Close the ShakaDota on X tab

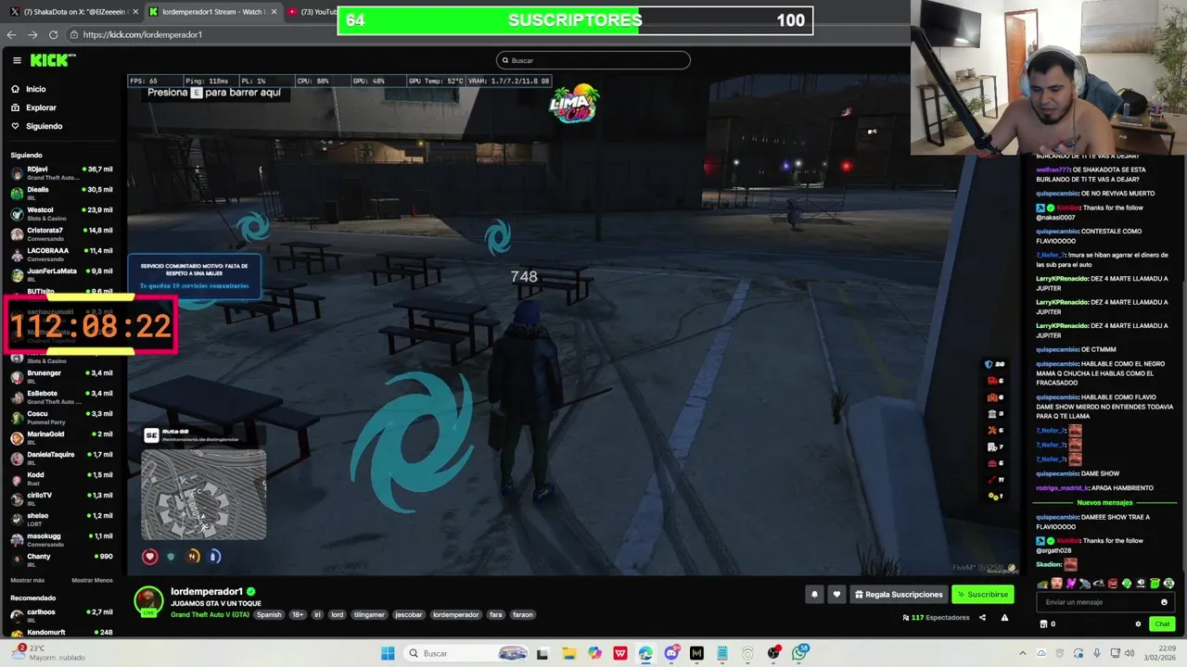coord(135,12)
